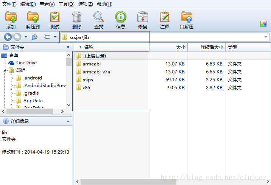Image resolution: width=271 pixels, height=185 pixels.
Task: Open the 查看(V) menu
Action: [x=47, y=4]
